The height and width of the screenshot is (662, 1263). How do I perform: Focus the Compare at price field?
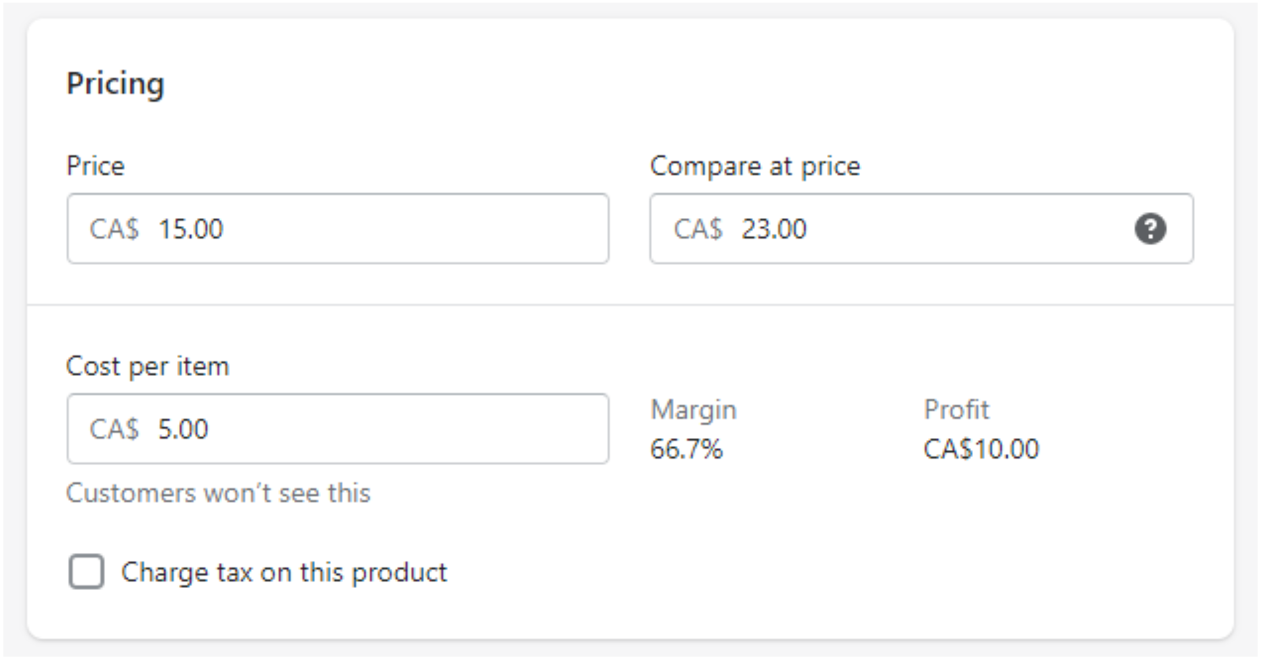coord(921,229)
